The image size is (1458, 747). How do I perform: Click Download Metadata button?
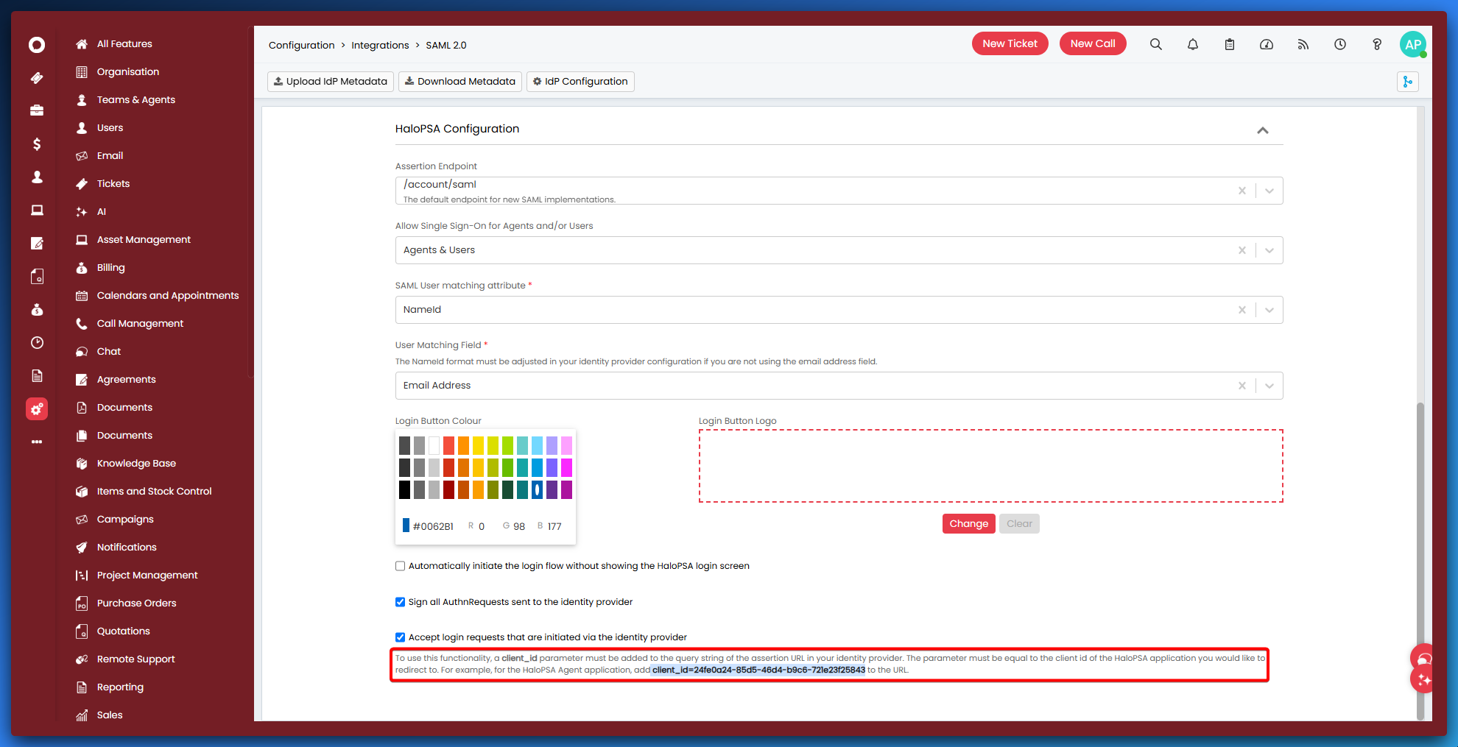(460, 82)
